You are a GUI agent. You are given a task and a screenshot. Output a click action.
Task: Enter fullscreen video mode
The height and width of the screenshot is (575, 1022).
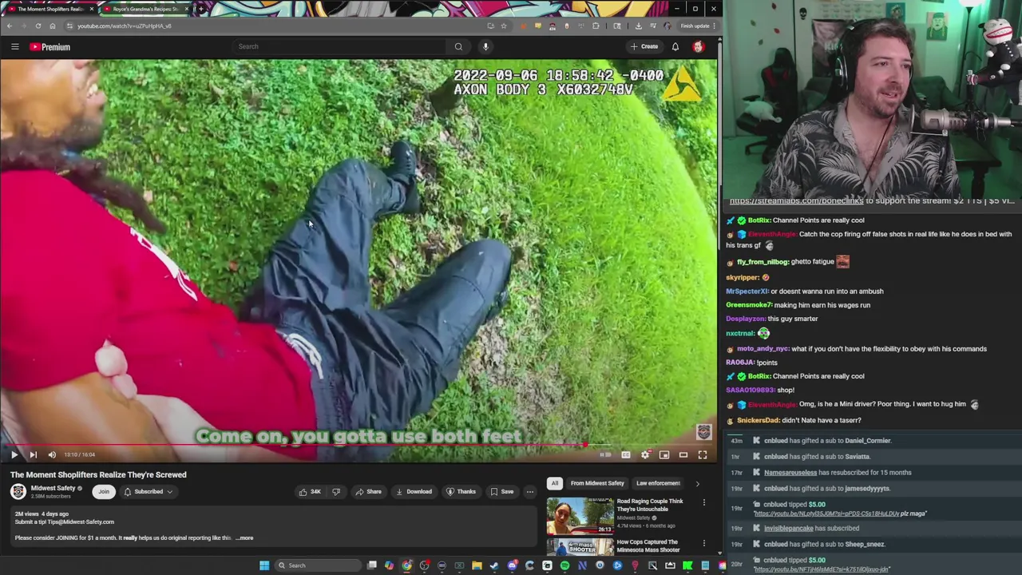(x=703, y=454)
